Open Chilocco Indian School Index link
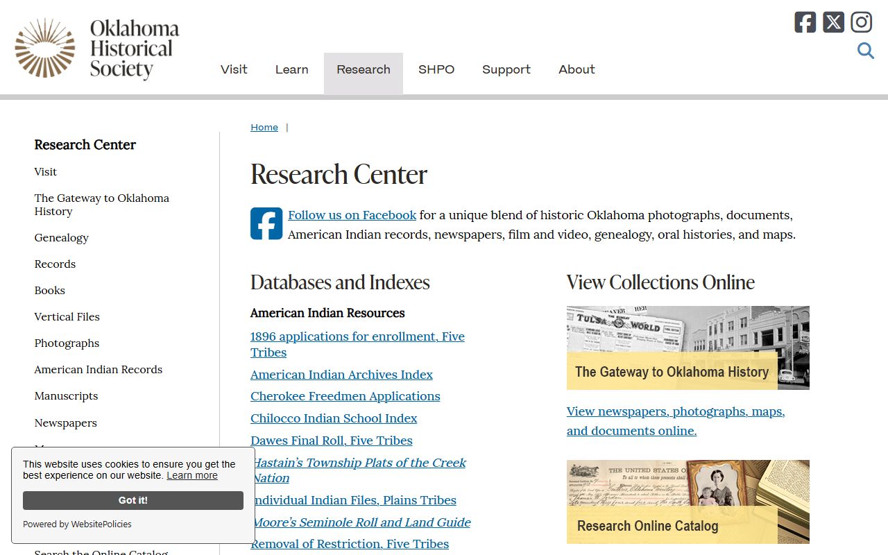888x555 pixels. [x=334, y=418]
